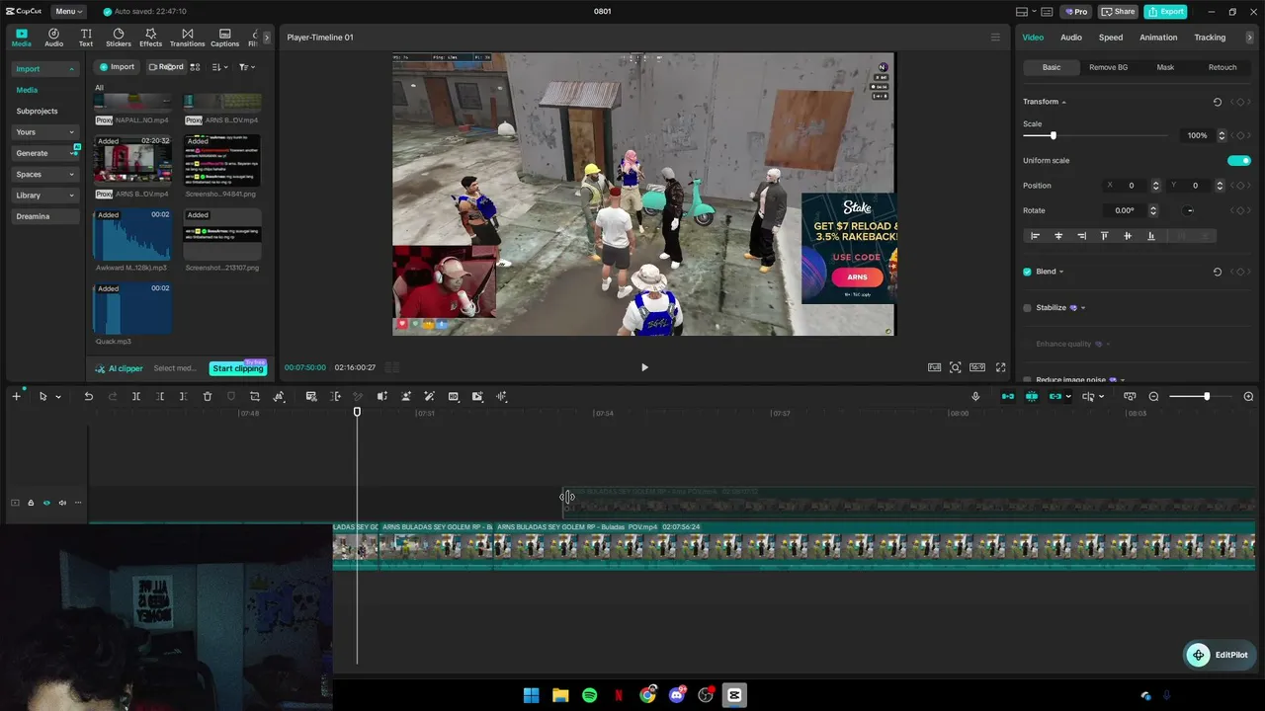Open the Transitions panel
Image resolution: width=1265 pixels, height=711 pixels.
point(187,38)
